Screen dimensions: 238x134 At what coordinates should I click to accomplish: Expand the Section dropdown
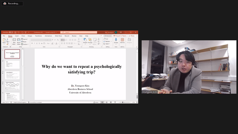(25, 44)
